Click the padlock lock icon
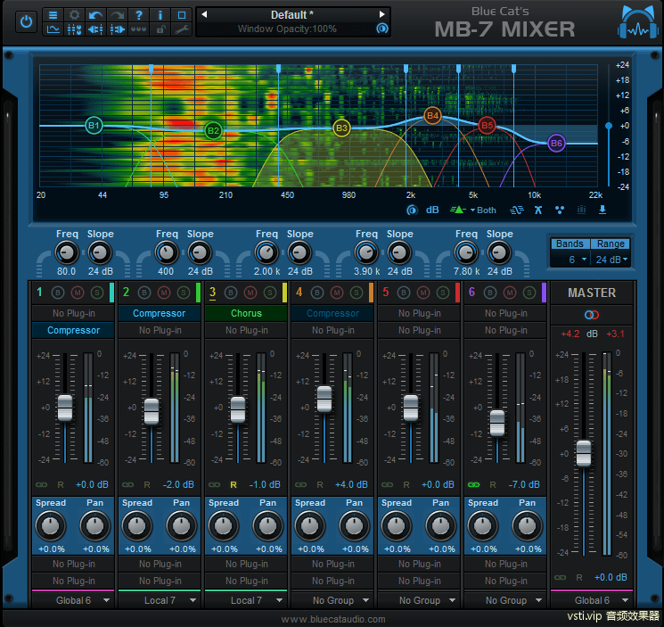Image resolution: width=664 pixels, height=627 pixels. 160,29
